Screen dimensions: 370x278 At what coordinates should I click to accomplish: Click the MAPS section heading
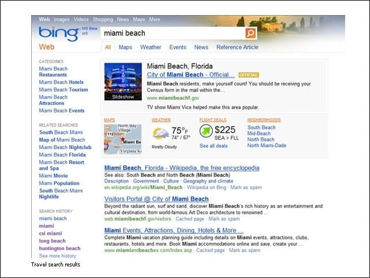click(x=109, y=120)
